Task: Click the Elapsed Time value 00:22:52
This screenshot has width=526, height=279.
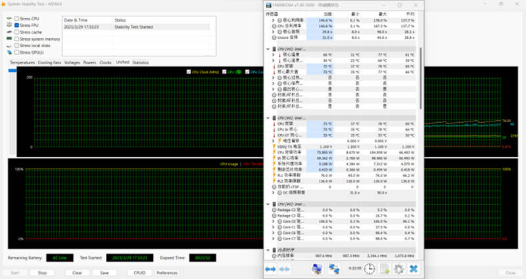Action: (x=203, y=258)
